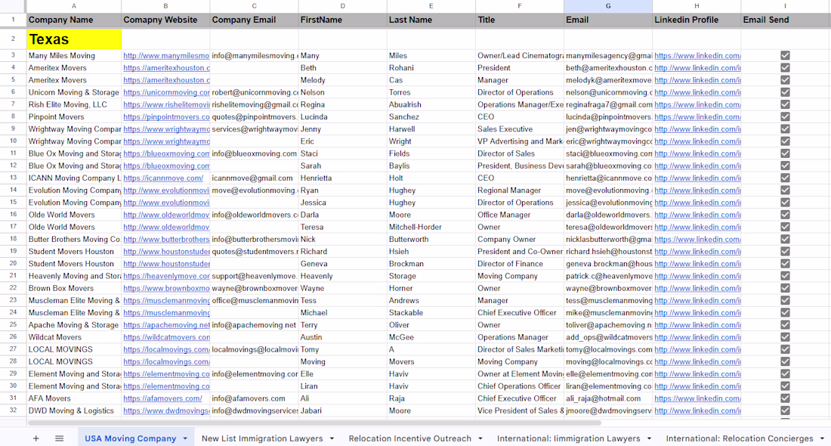
Task: Select the Company Name header cell
Action: (x=74, y=20)
